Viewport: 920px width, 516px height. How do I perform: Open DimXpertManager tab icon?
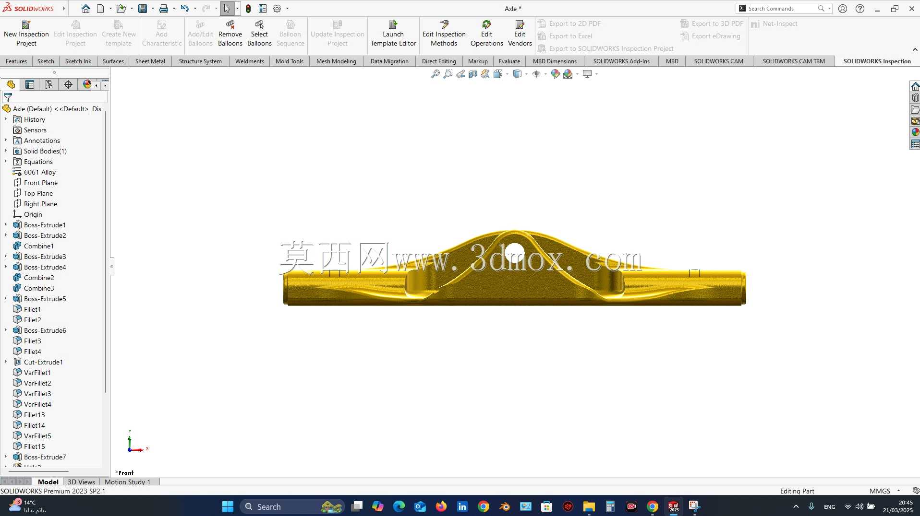(68, 84)
